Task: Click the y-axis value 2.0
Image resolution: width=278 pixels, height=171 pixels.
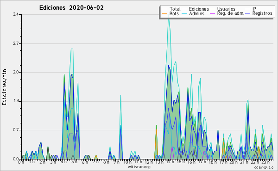Action: (16, 72)
